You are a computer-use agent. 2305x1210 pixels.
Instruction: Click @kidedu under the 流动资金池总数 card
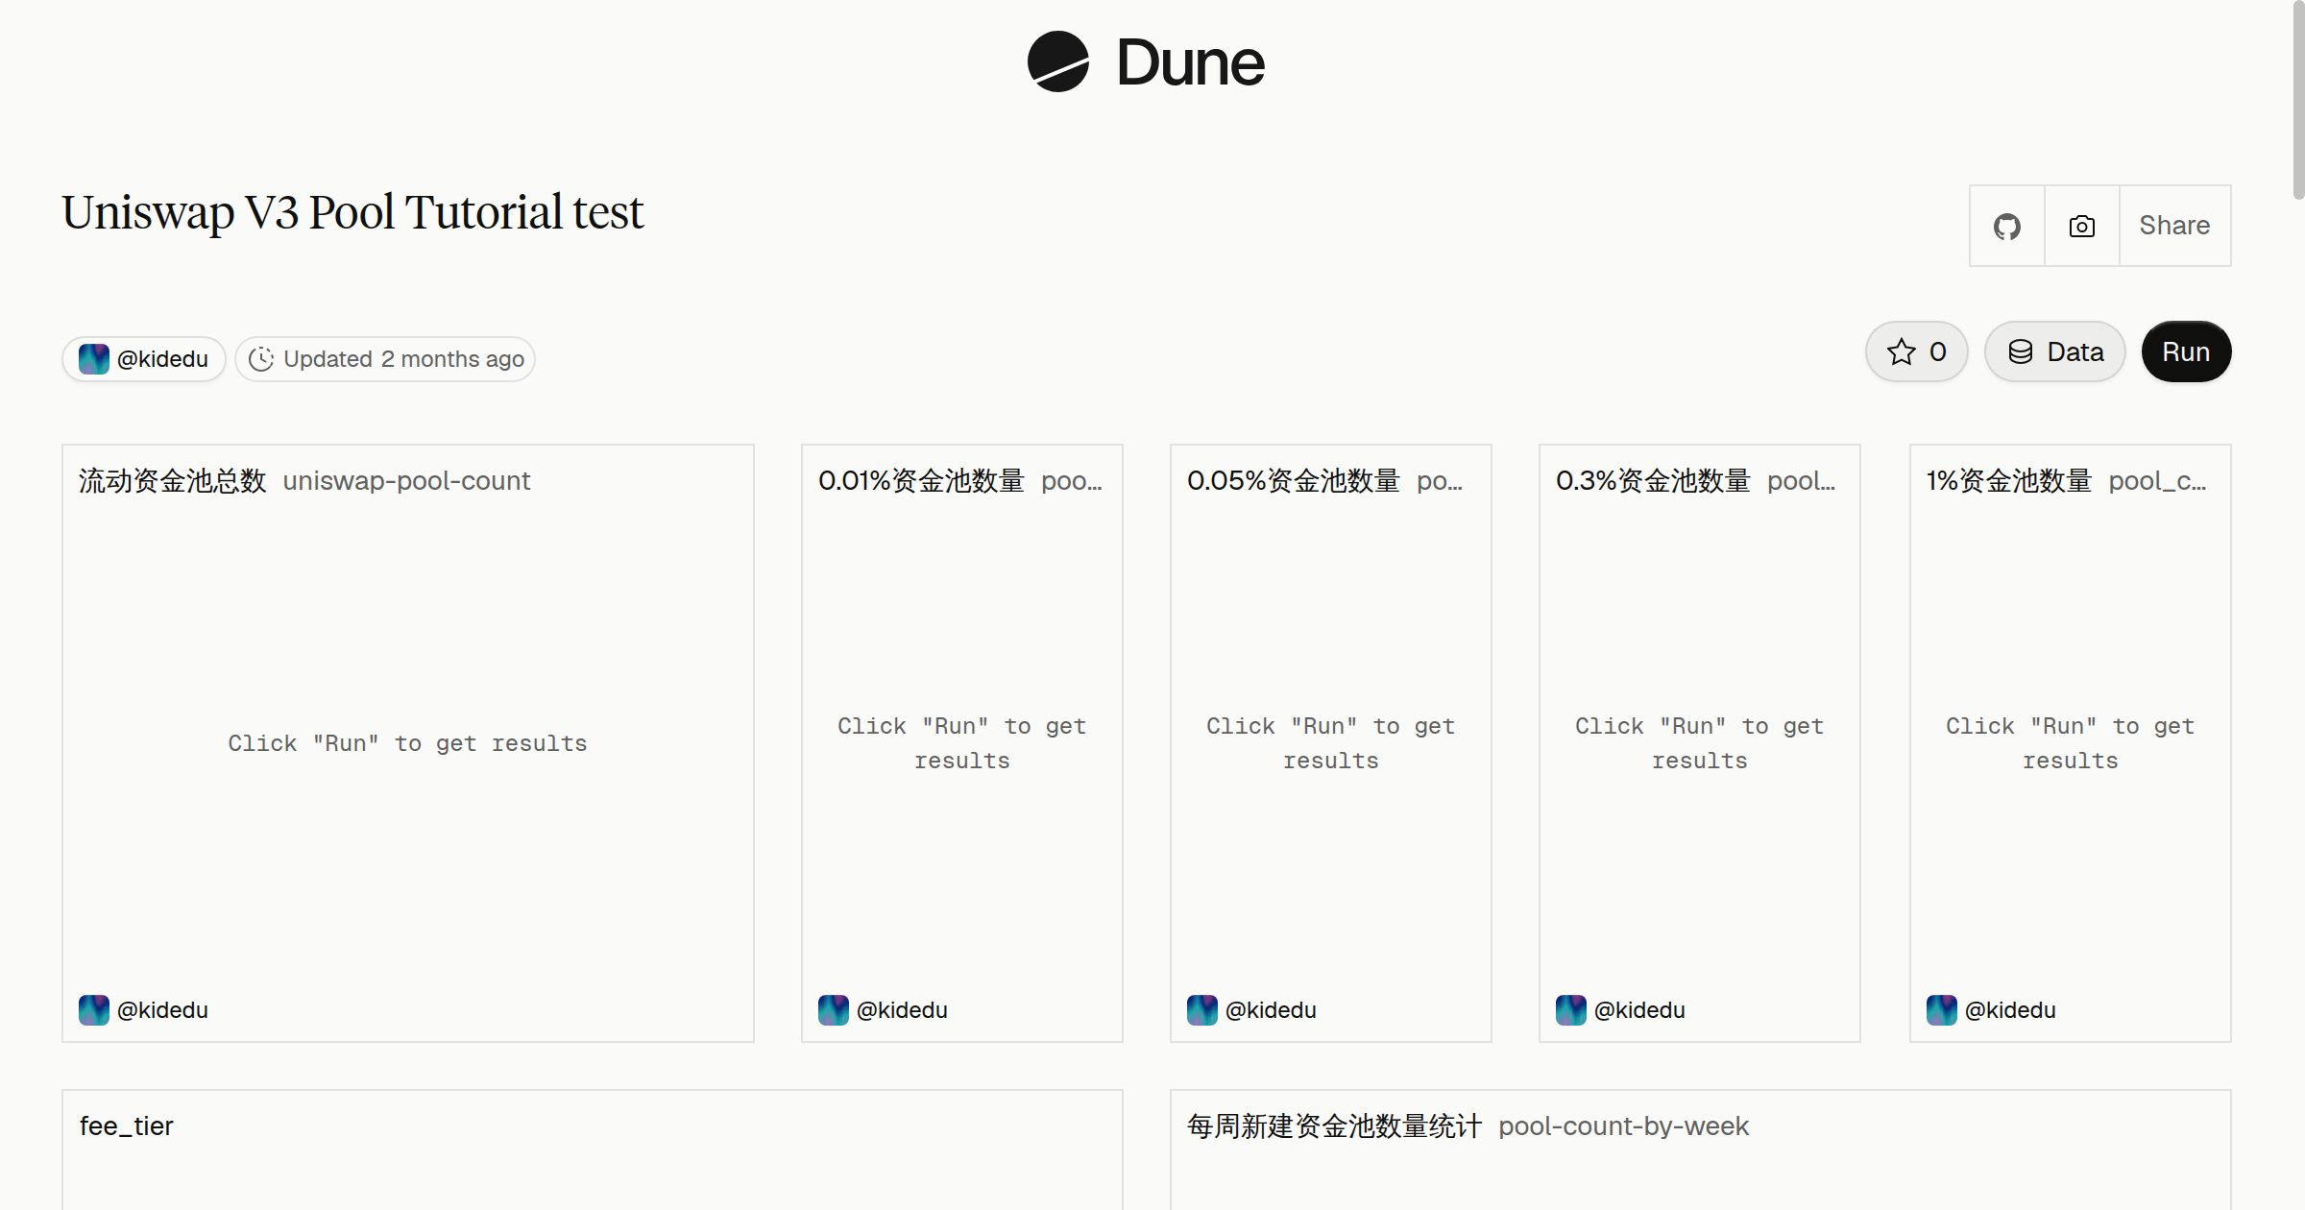(162, 1010)
